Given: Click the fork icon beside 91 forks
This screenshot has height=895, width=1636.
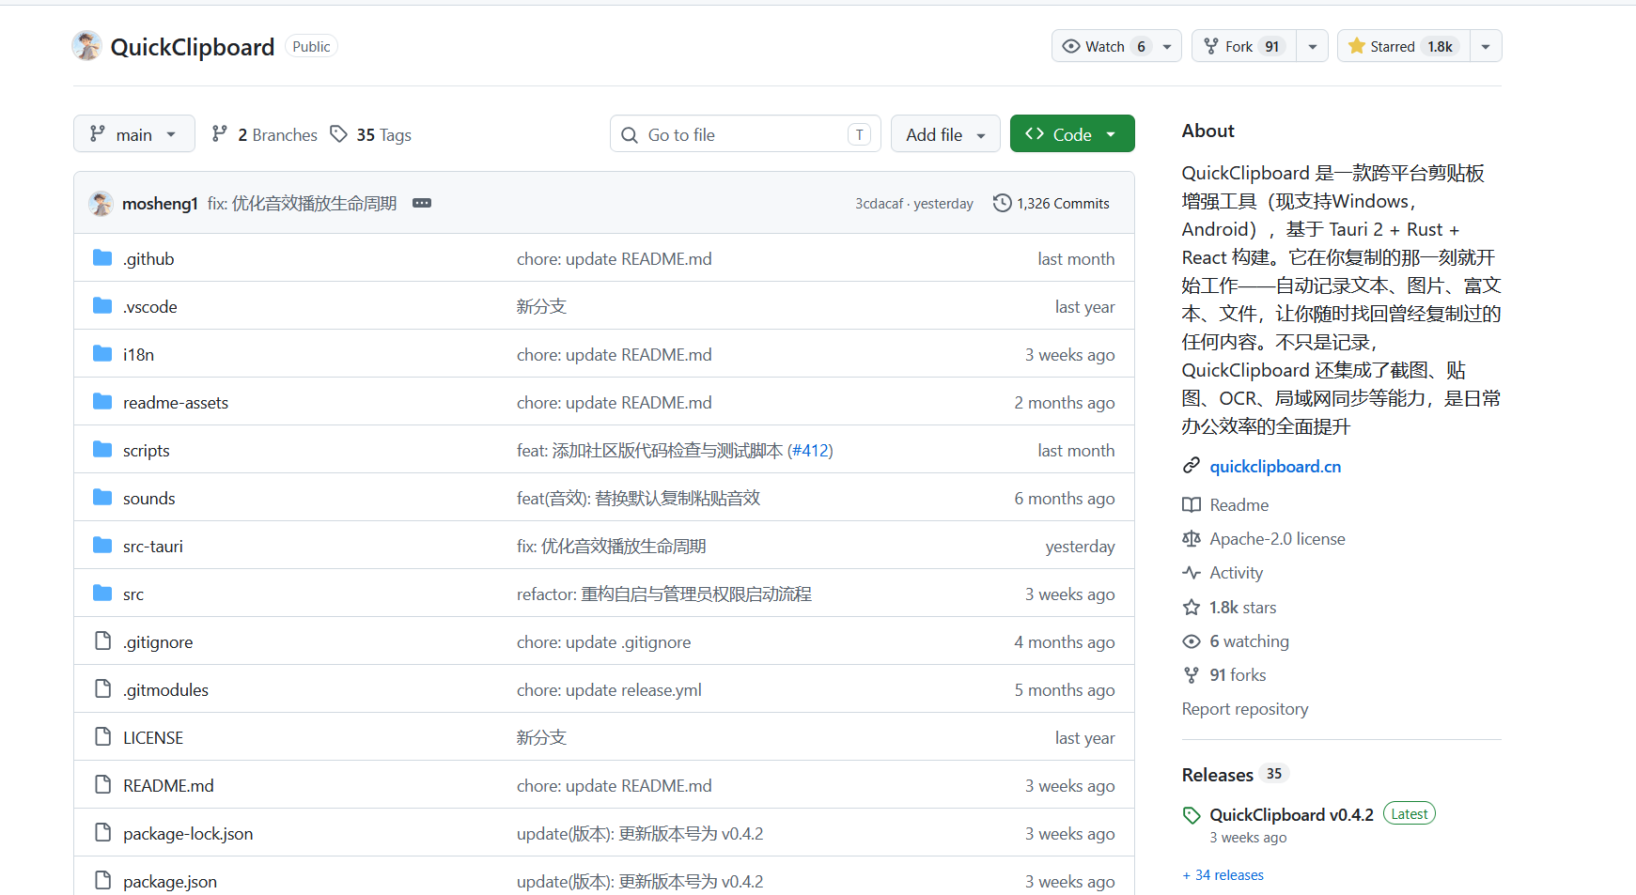Looking at the screenshot, I should click(1192, 674).
